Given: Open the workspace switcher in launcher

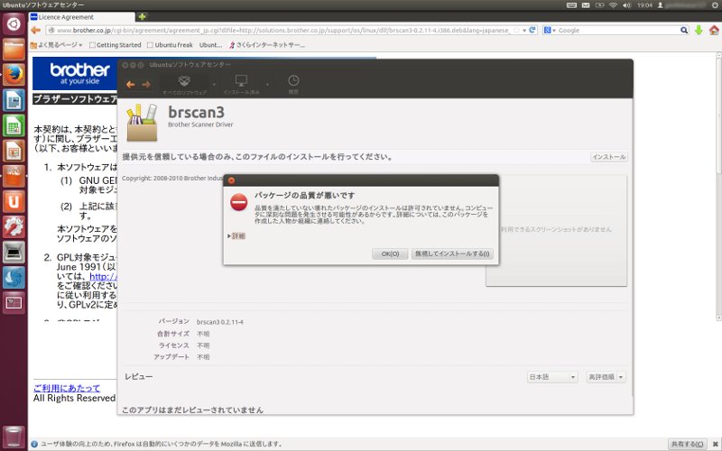Looking at the screenshot, I should pos(14,303).
